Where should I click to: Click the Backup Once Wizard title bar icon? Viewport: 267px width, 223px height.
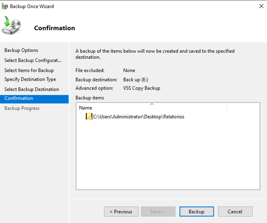click(x=5, y=6)
